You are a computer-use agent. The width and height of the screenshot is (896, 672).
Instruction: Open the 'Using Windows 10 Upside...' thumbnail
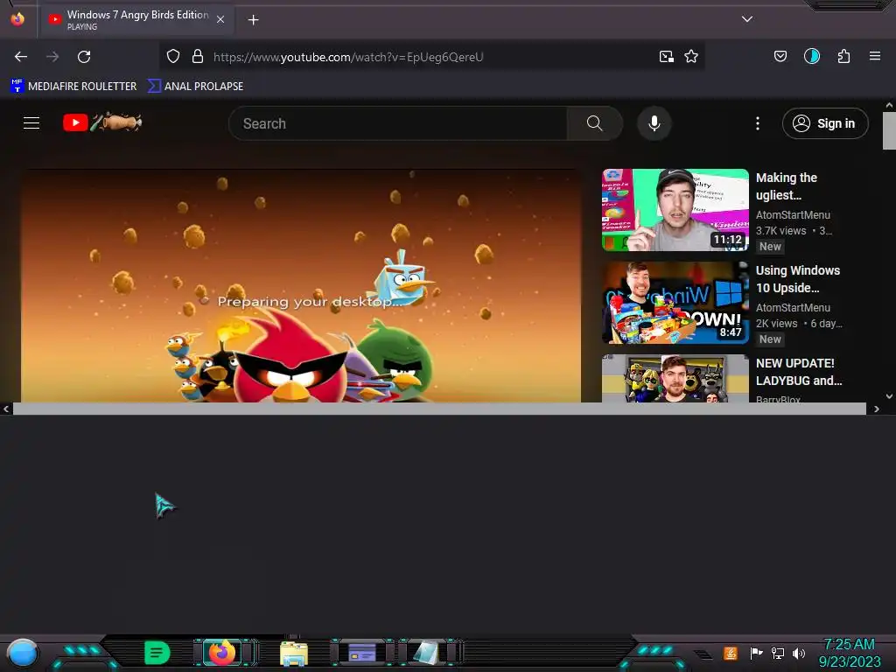tap(675, 302)
